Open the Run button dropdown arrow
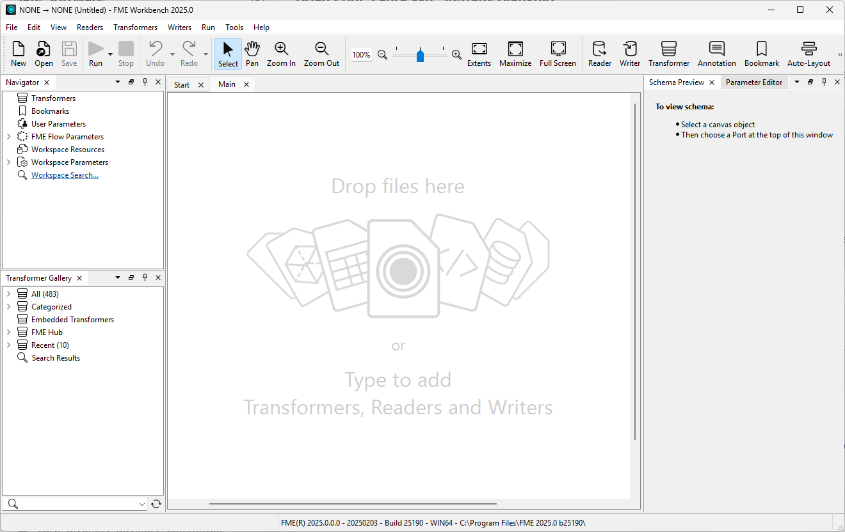 click(x=111, y=54)
